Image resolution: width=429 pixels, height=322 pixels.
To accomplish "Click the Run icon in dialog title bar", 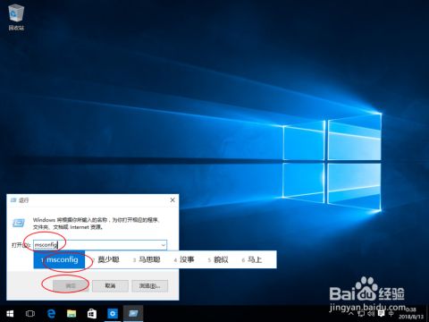I will point(13,200).
